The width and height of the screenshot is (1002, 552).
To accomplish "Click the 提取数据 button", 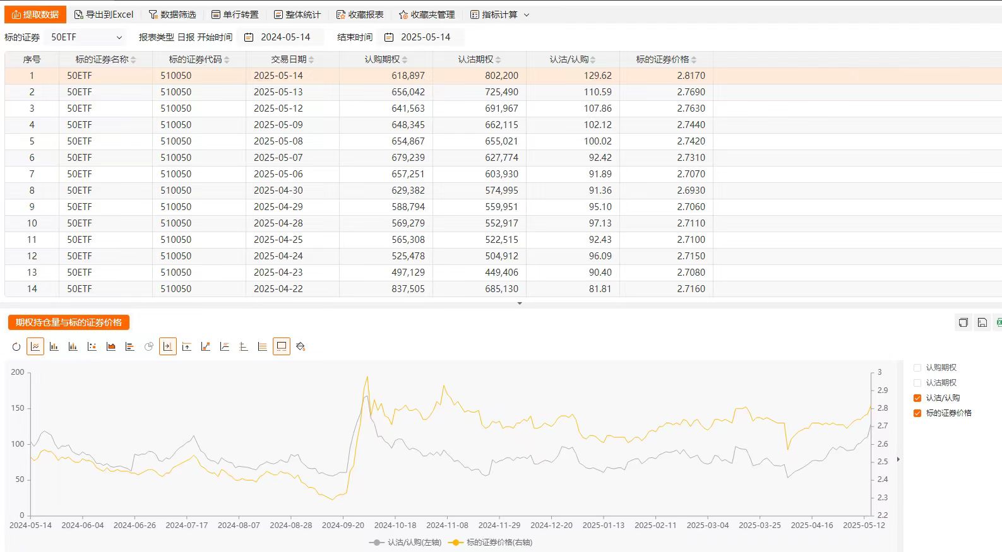I will click(35, 15).
